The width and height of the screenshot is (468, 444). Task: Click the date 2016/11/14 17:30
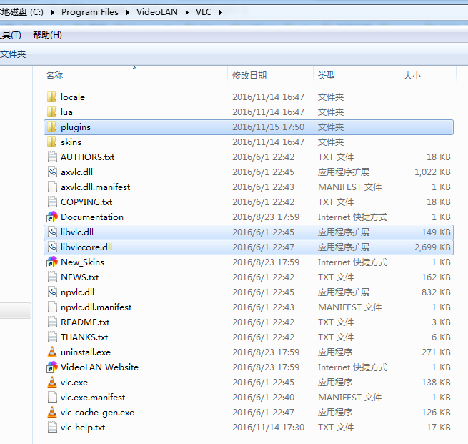(269, 428)
